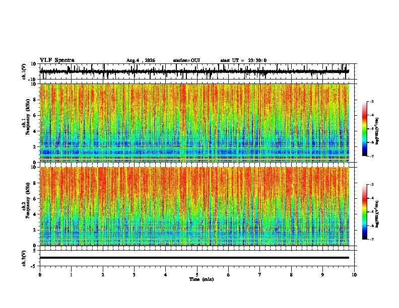
Task: Click the "-7" label on ch.1 color bar
Action: tap(372, 157)
